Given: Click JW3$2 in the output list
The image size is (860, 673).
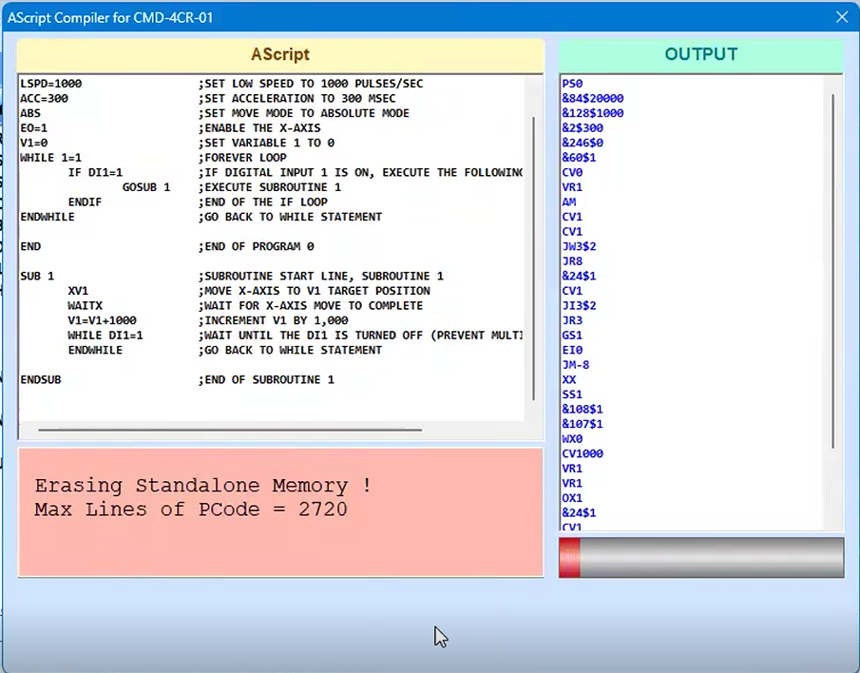Looking at the screenshot, I should [x=579, y=246].
